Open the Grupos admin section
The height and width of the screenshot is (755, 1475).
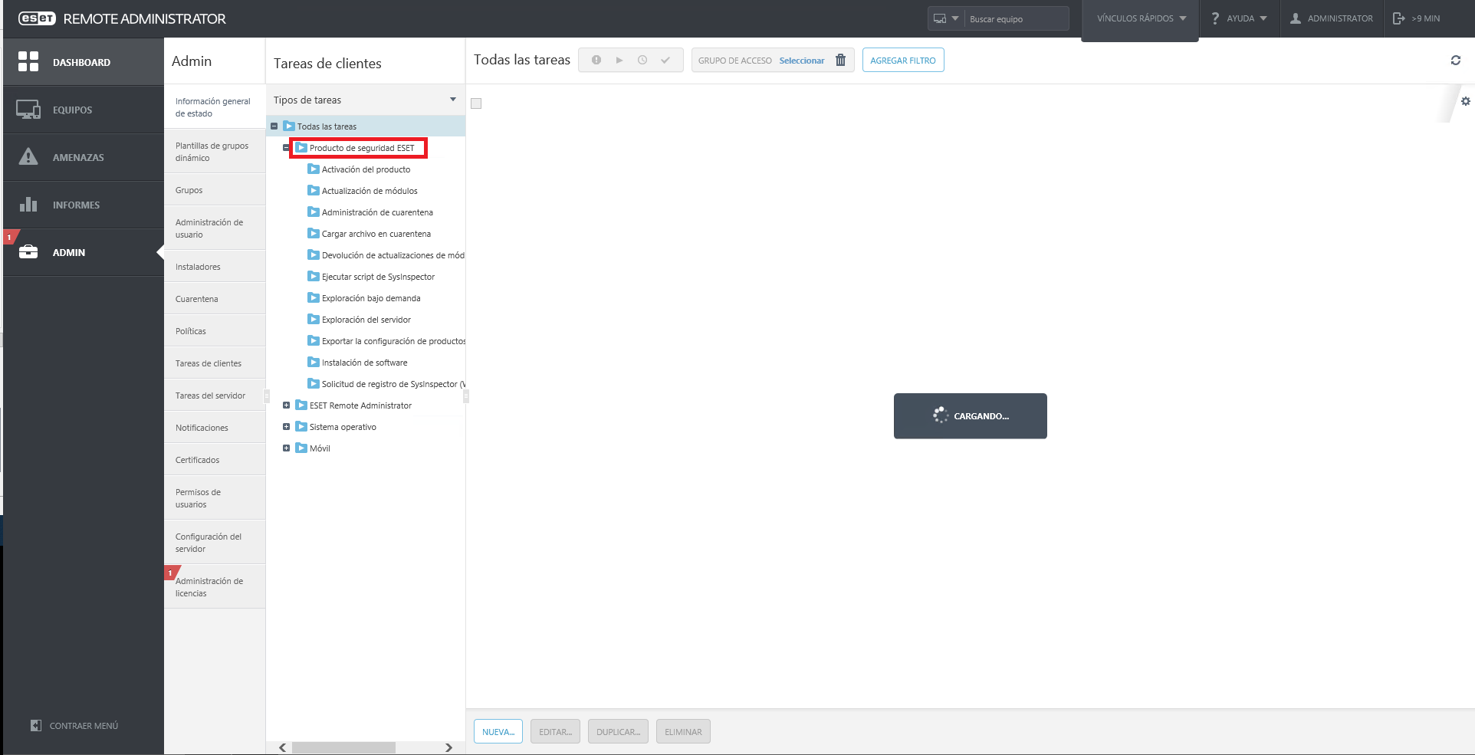coord(215,190)
